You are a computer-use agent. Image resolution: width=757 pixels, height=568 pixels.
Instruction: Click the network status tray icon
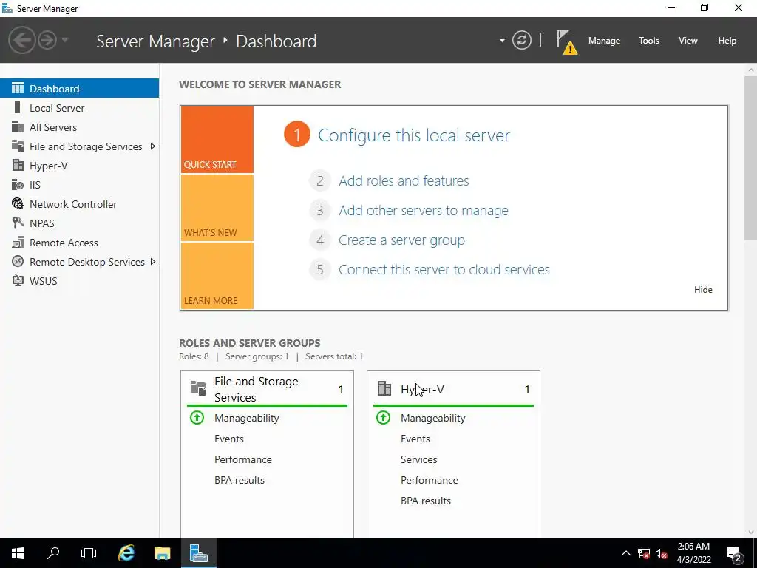point(644,553)
